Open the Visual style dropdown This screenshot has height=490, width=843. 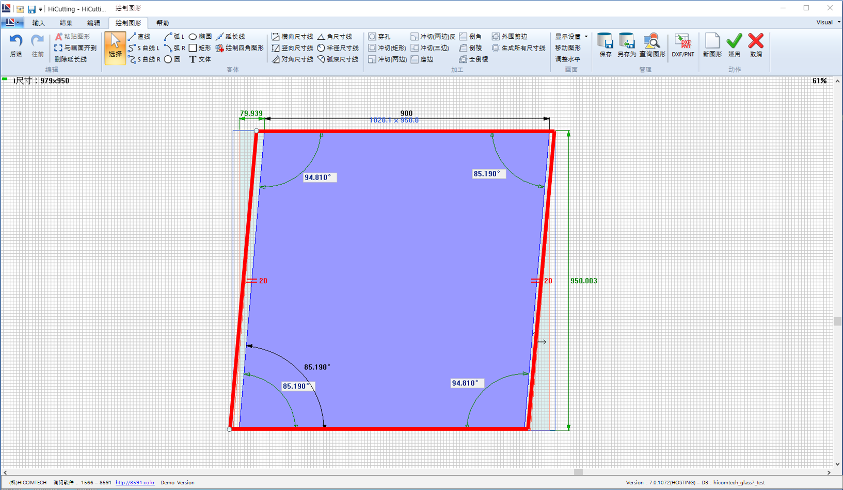(828, 22)
